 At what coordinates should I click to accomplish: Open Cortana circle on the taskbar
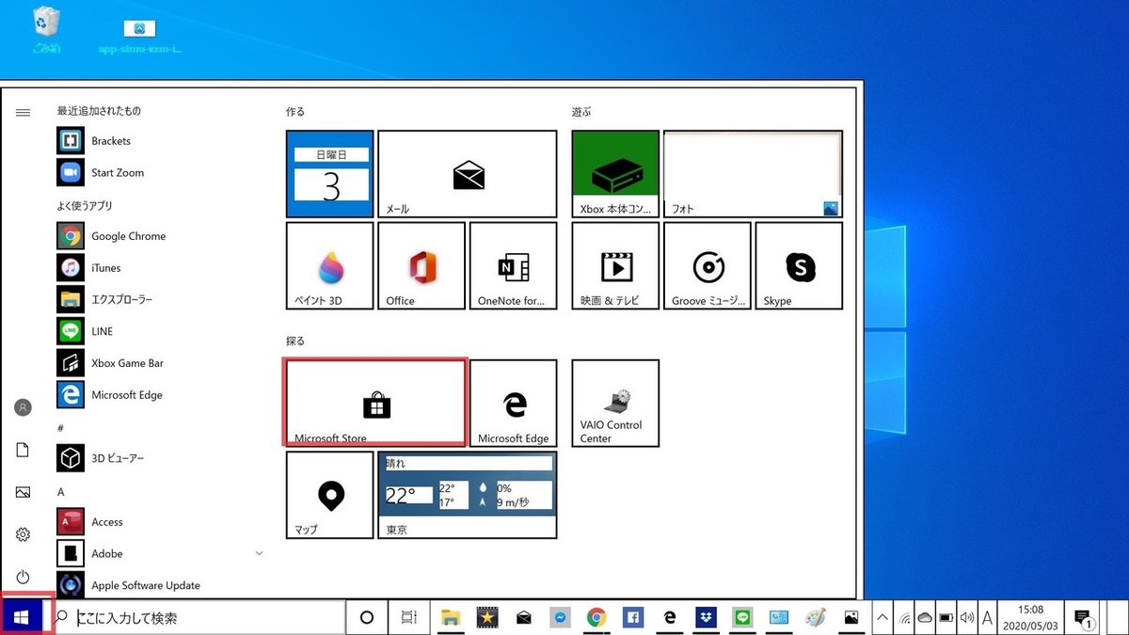click(367, 618)
